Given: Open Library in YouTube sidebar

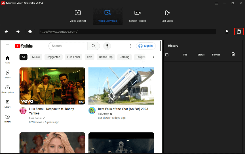Looking at the screenshot, I should (7, 104).
